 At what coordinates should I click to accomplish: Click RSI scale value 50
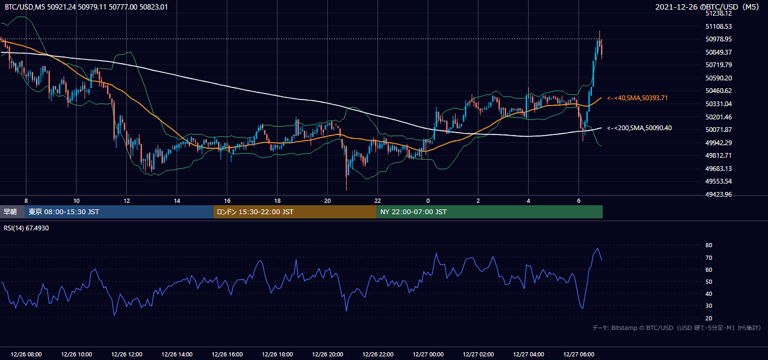[709, 281]
